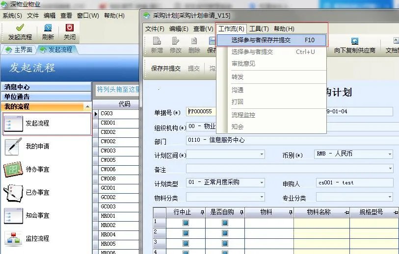Expand the 单位通告 sidebar section
This screenshot has height=254, width=399.
click(46, 97)
